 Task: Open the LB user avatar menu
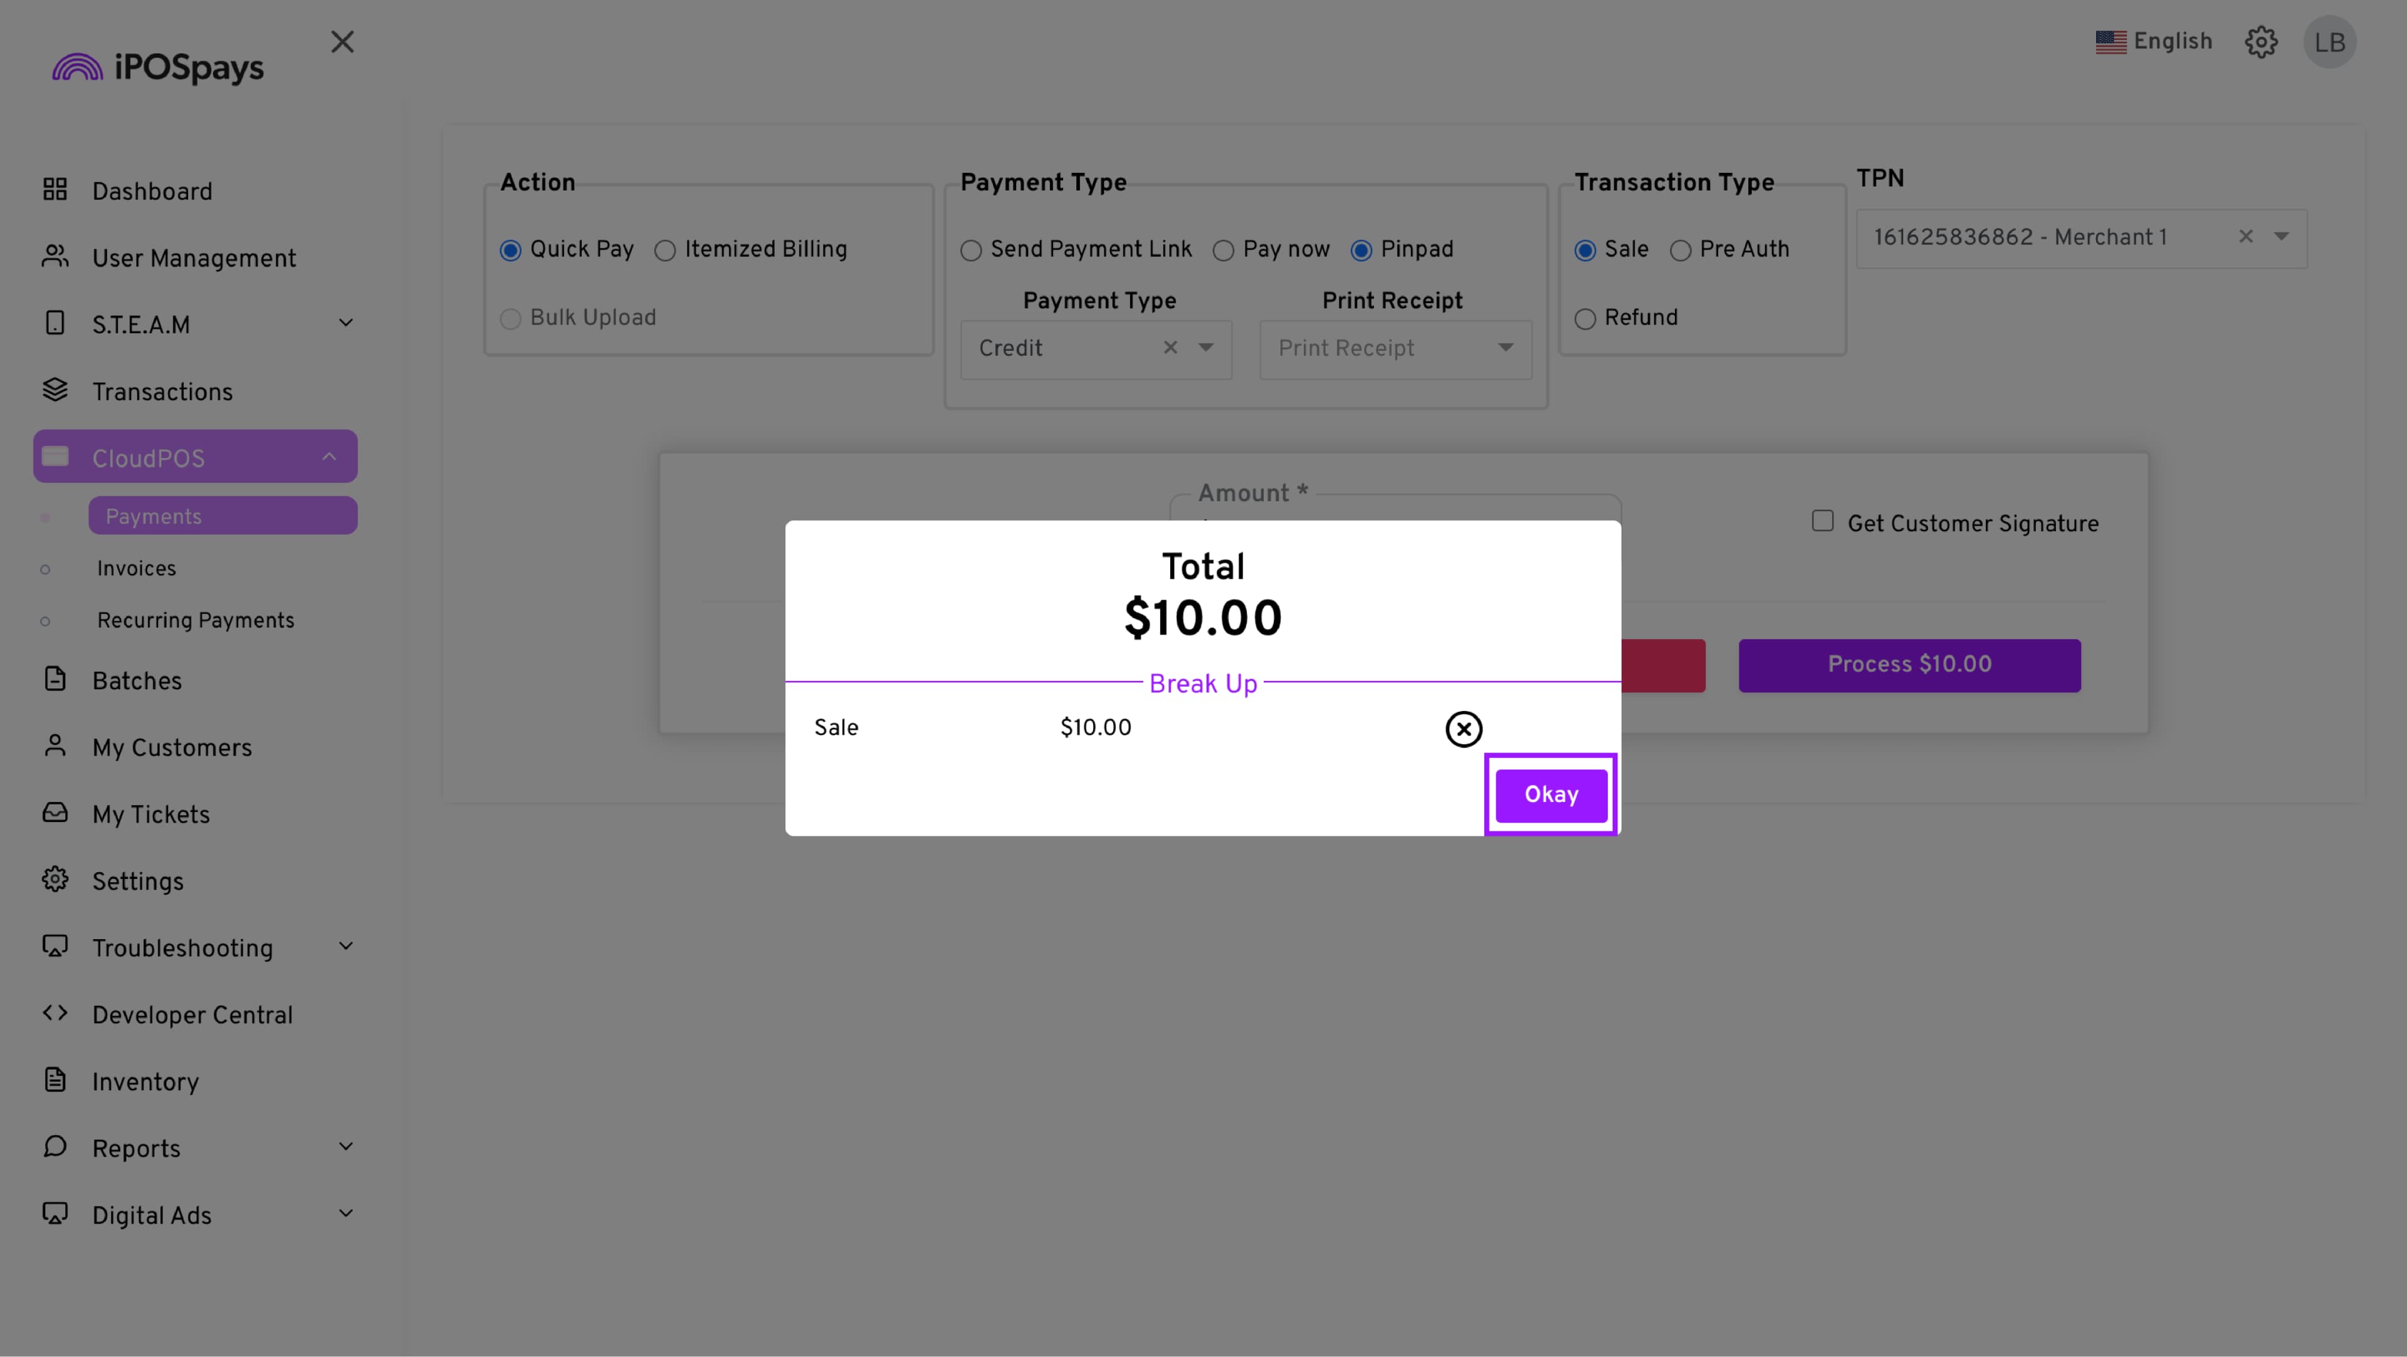2329,42
